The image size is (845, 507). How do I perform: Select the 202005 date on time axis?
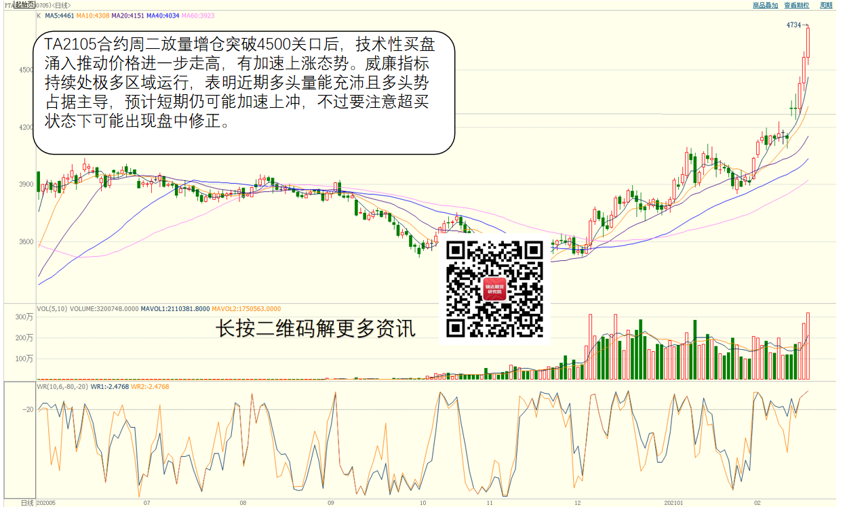tap(45, 503)
